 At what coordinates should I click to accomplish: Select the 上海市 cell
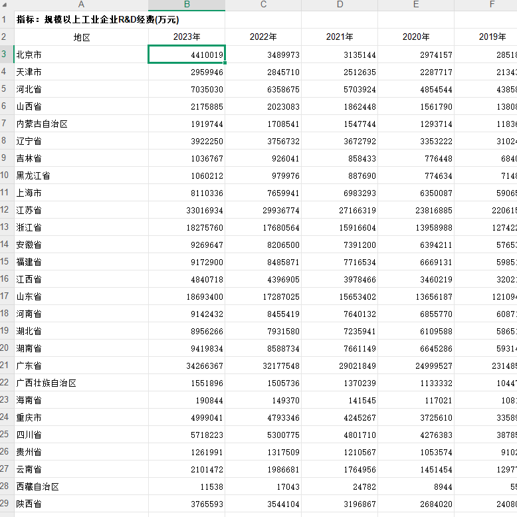point(82,193)
